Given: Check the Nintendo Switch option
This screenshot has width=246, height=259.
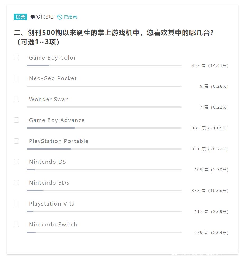Looking at the screenshot, I should coord(16,224).
